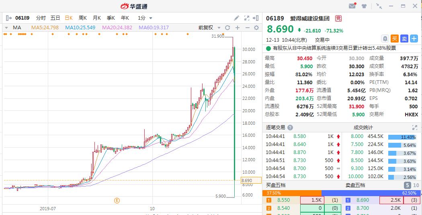Set a price alert with bell icon
Viewport: 422px width, 215px height.
point(385,39)
